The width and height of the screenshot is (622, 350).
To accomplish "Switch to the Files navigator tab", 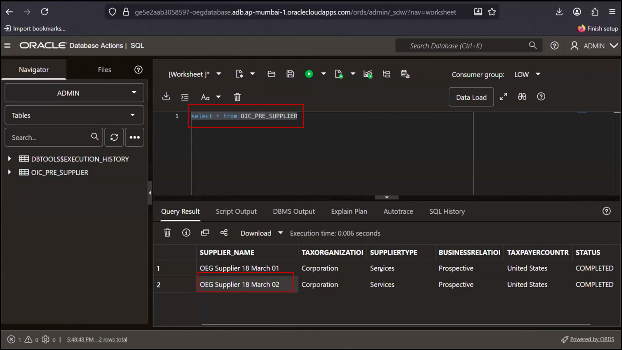I will pos(104,69).
